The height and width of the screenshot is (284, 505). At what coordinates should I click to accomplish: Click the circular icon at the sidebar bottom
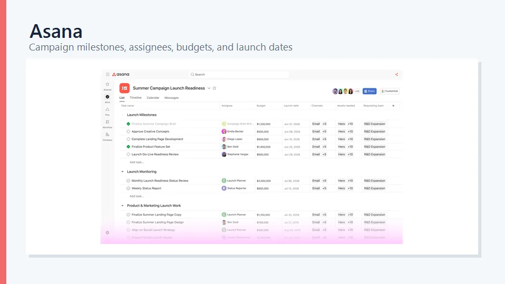(x=107, y=232)
